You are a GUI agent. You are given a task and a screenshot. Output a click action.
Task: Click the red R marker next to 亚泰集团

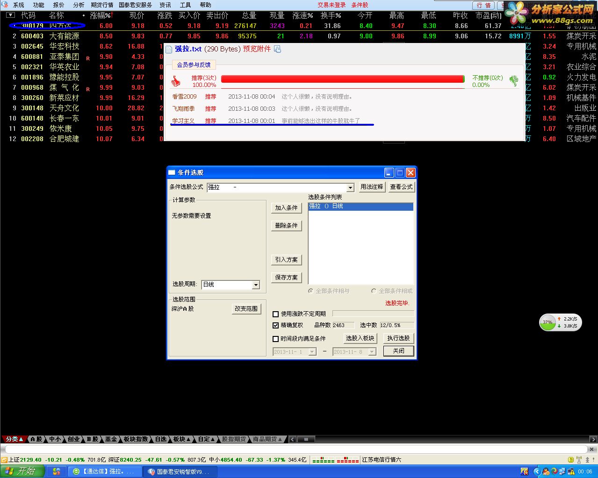88,58
